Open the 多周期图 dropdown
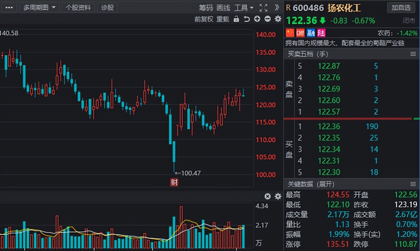 point(39,7)
